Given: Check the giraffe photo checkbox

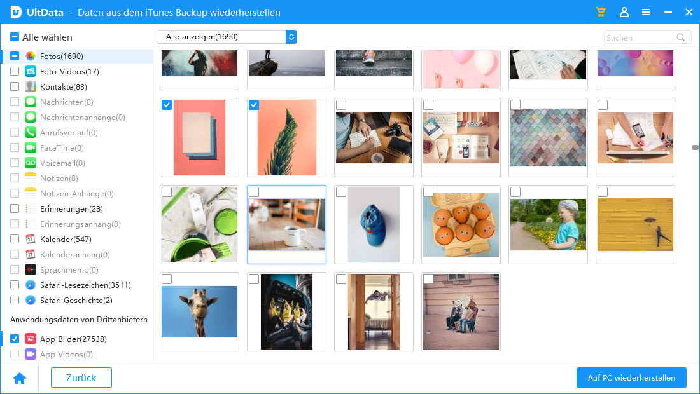Looking at the screenshot, I should (167, 279).
